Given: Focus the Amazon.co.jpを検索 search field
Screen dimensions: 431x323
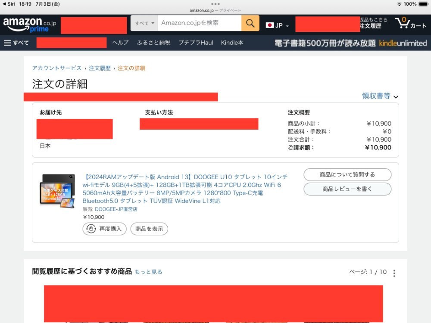Looking at the screenshot, I should click(200, 23).
